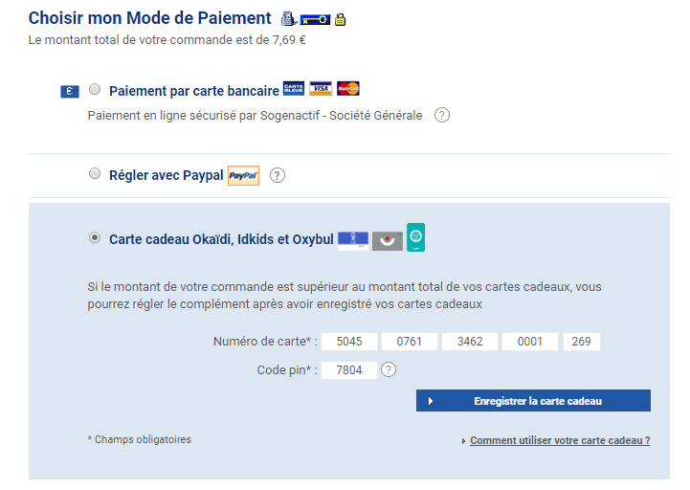Click the Enregistrer la carte cadeau button
Viewport: 690px width, 490px height.
533,401
